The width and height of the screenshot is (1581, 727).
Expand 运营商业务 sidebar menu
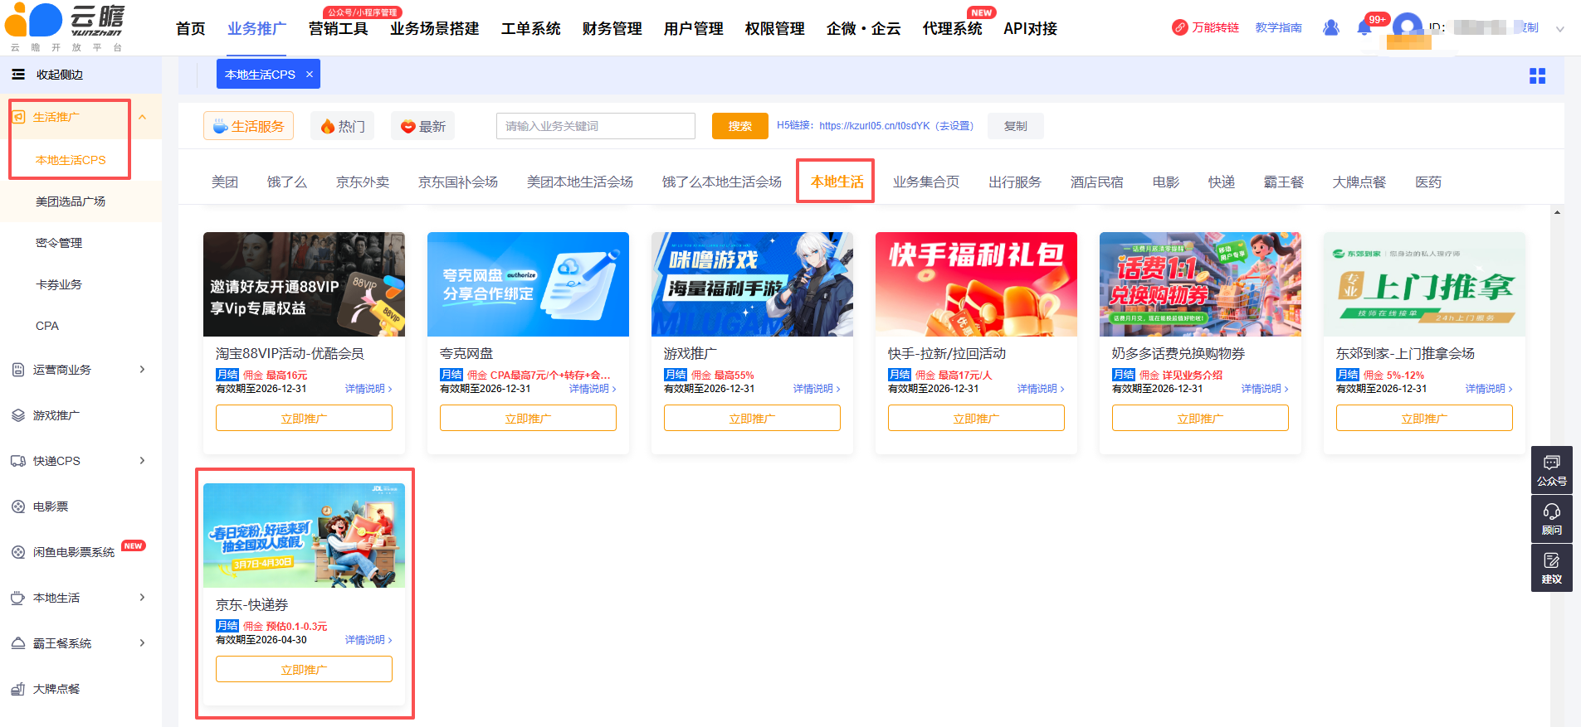[x=142, y=370]
